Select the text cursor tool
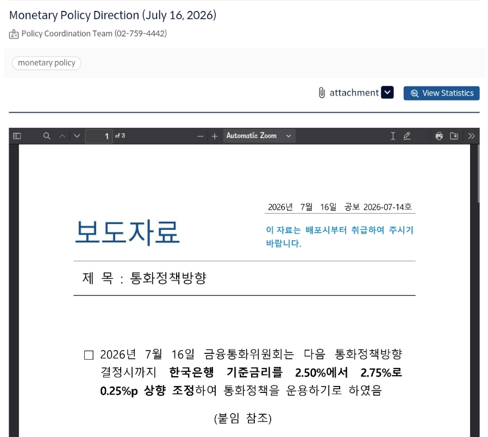488x437 pixels. [393, 136]
